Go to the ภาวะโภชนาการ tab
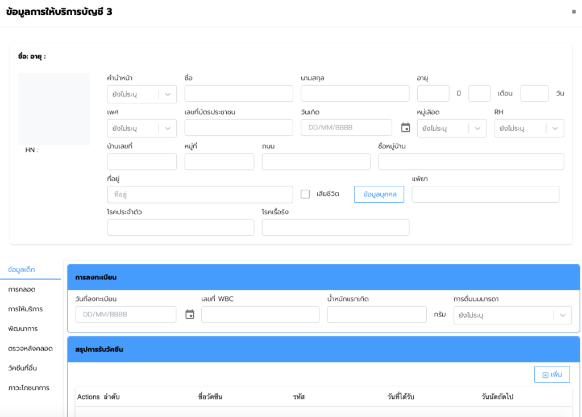Screen dimensions: 582x417 (28, 388)
